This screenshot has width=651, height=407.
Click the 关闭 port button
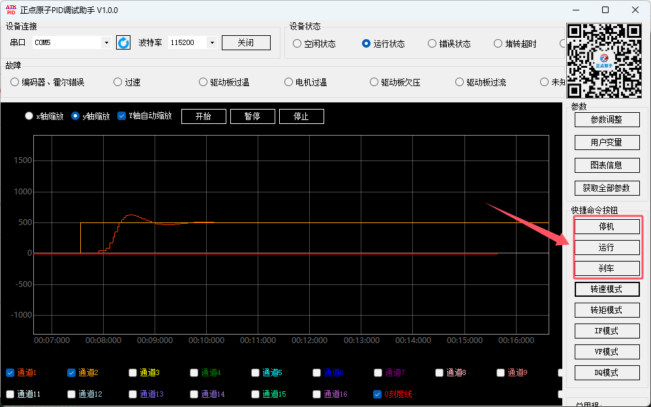pyautogui.click(x=246, y=42)
